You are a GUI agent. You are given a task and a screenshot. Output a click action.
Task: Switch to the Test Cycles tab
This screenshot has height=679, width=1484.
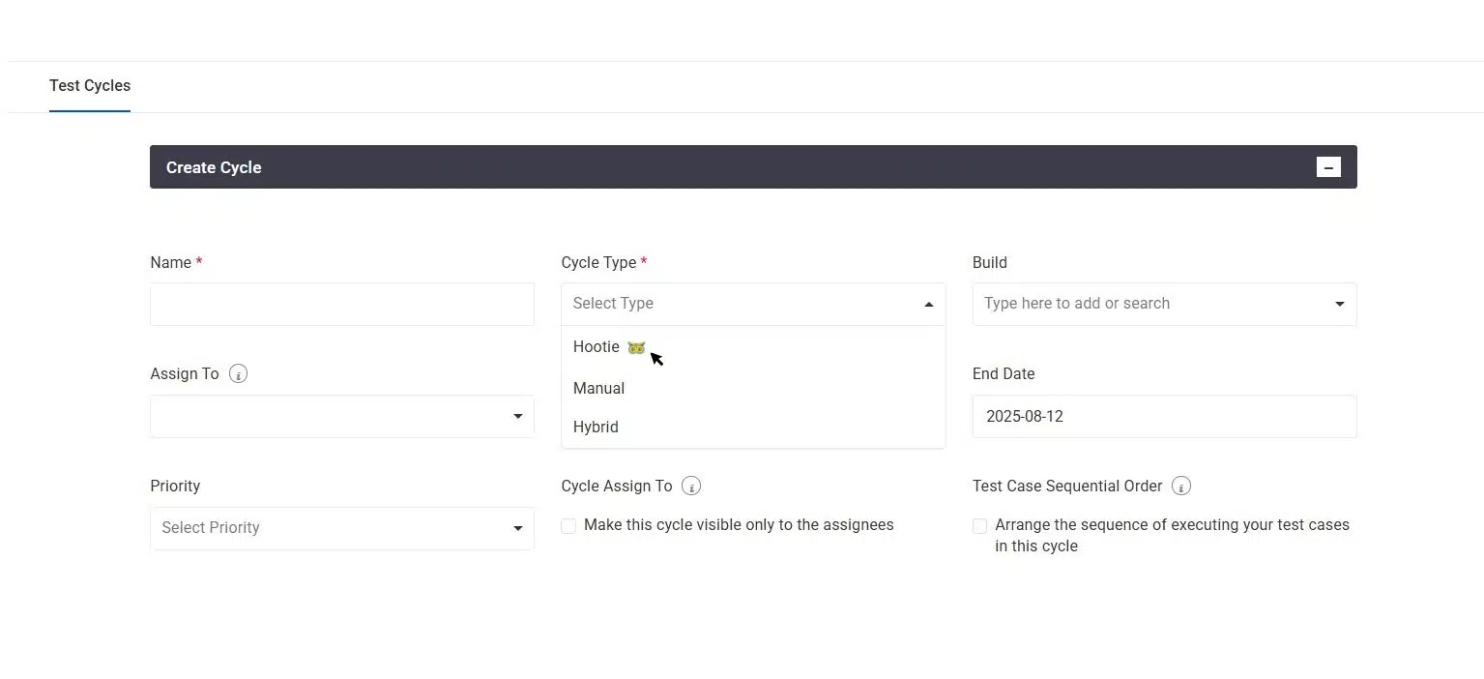pos(90,85)
